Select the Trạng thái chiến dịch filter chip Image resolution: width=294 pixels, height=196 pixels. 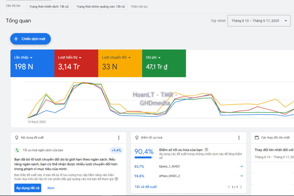pyautogui.click(x=49, y=6)
